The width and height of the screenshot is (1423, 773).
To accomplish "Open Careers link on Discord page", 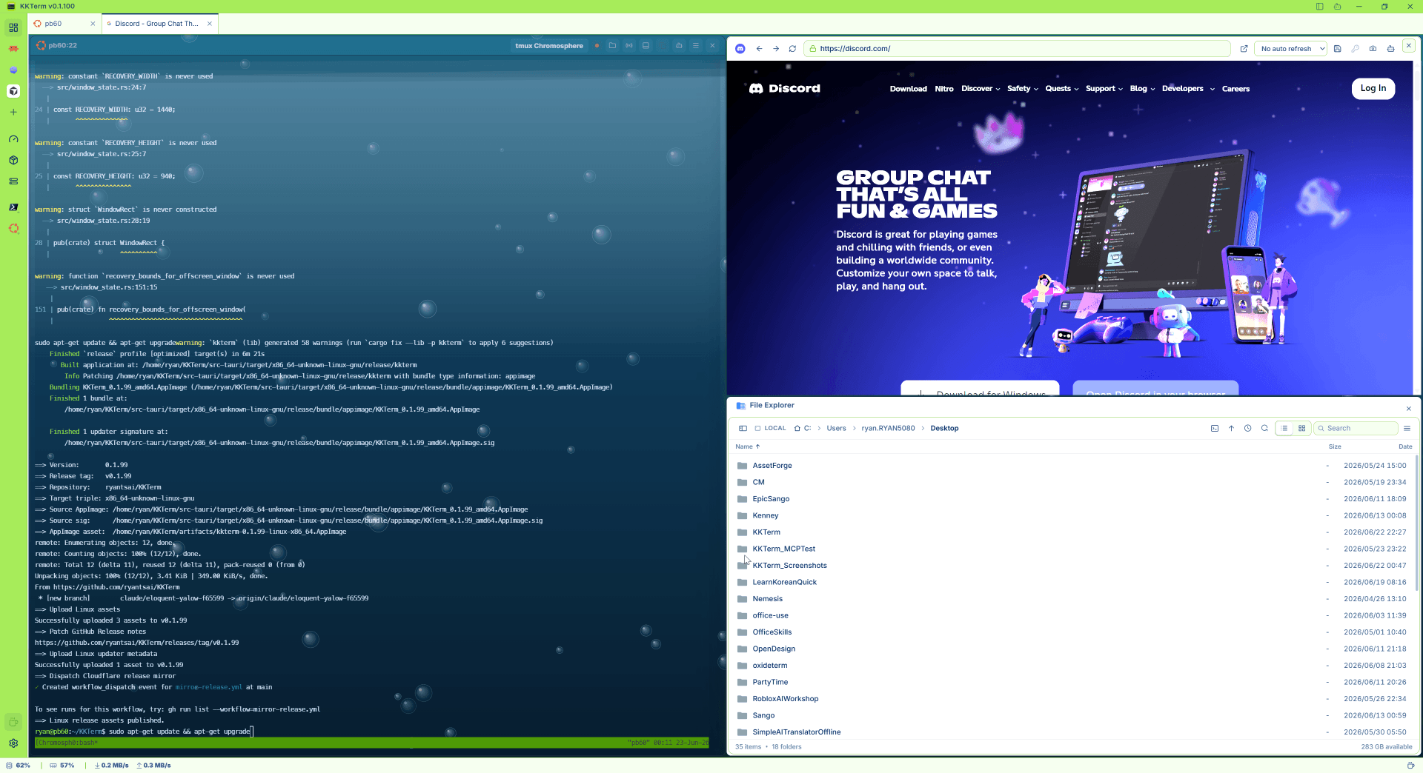I will coord(1235,89).
